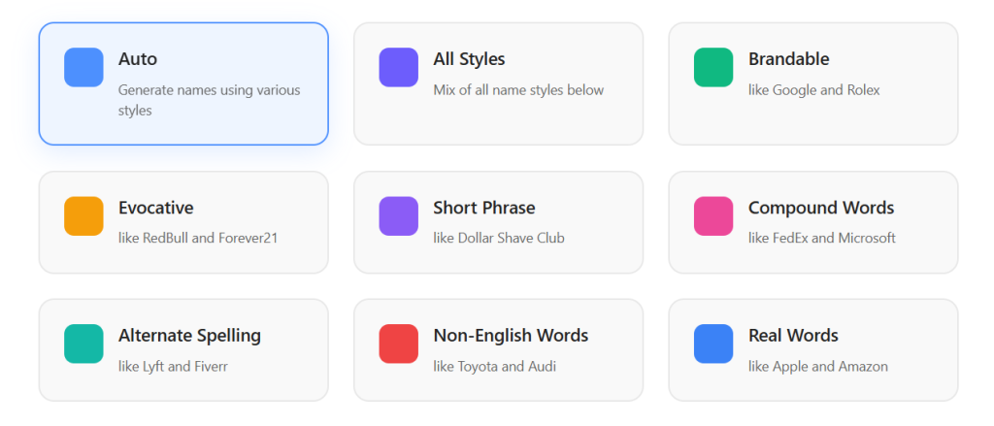Image resolution: width=994 pixels, height=426 pixels.
Task: Click 'like FedEx and Microsoft' description
Action: coord(822,239)
